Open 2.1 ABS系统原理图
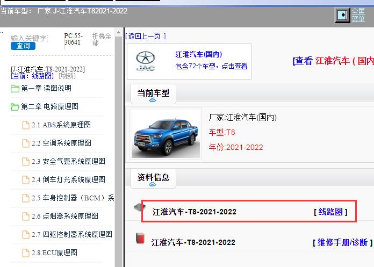Screen dimensions: 374x267 tap(61, 125)
